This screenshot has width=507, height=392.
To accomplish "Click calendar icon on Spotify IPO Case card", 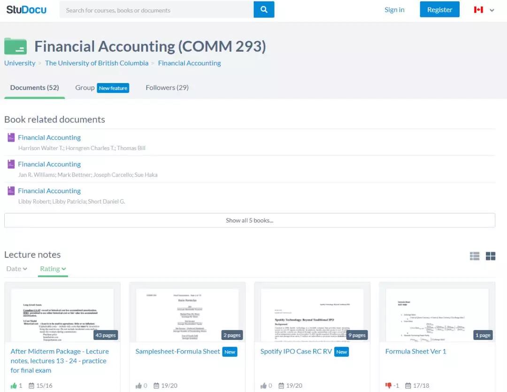I will click(281, 385).
